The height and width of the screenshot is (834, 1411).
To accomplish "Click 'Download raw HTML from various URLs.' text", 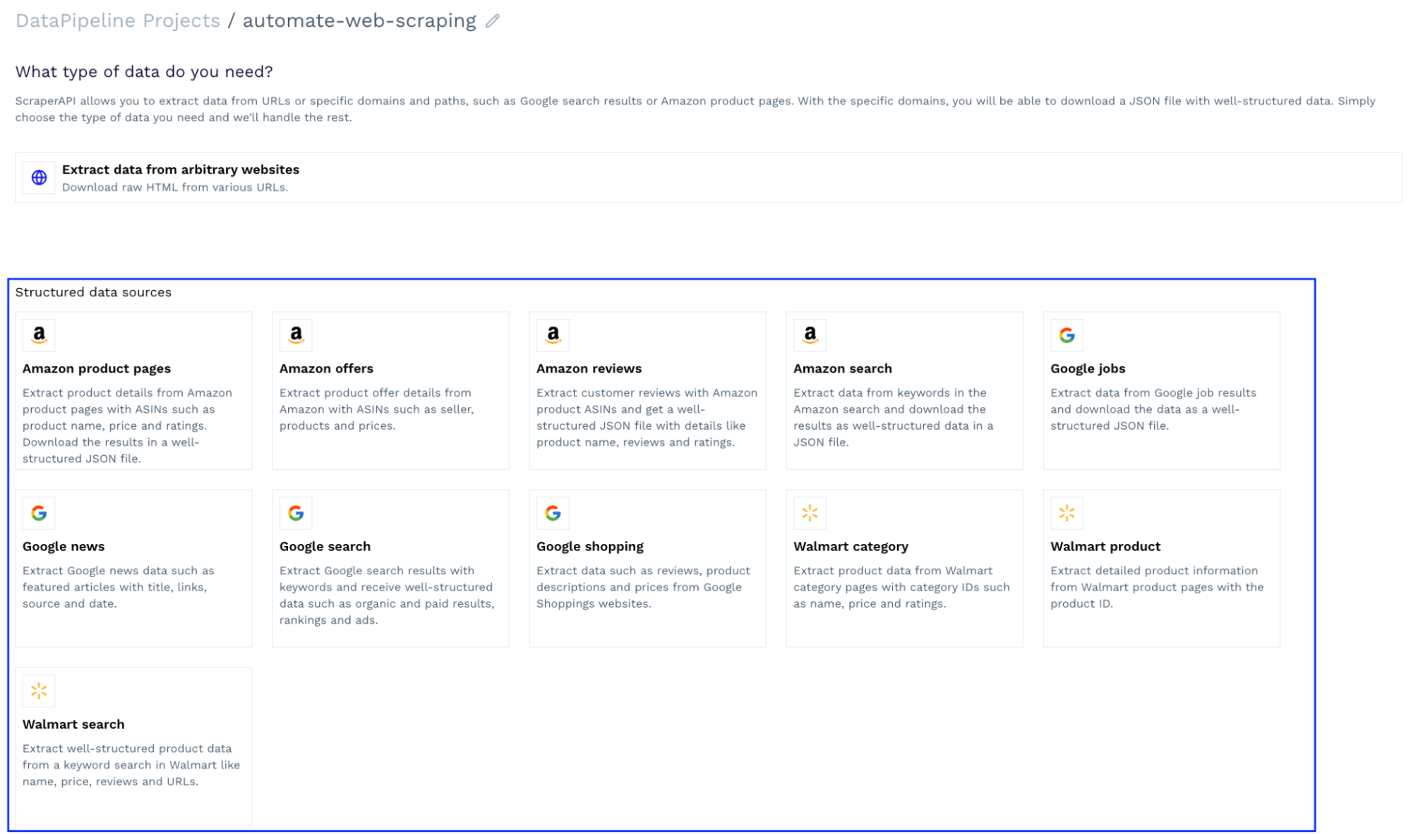I will pyautogui.click(x=175, y=187).
